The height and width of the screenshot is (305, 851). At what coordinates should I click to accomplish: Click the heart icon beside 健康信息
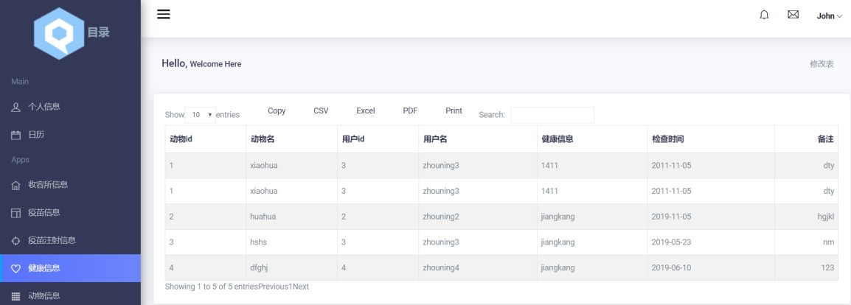tap(16, 268)
